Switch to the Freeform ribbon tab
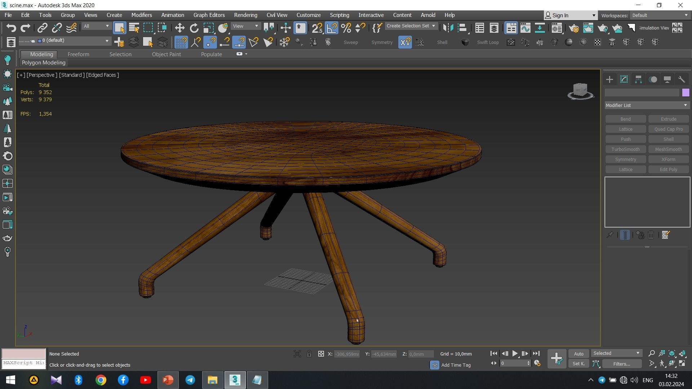This screenshot has width=692, height=389. click(78, 54)
